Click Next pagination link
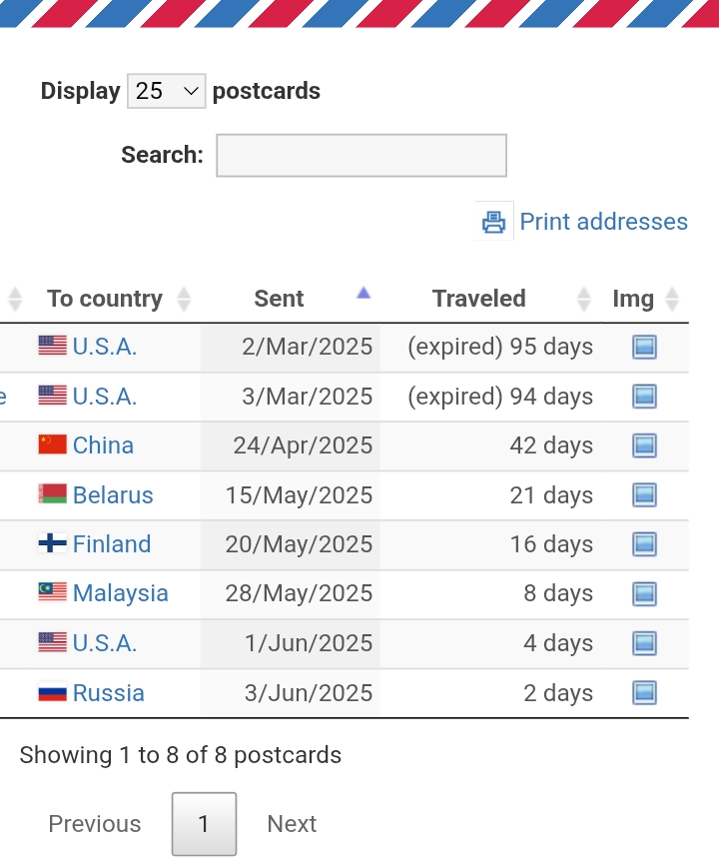 tap(292, 824)
